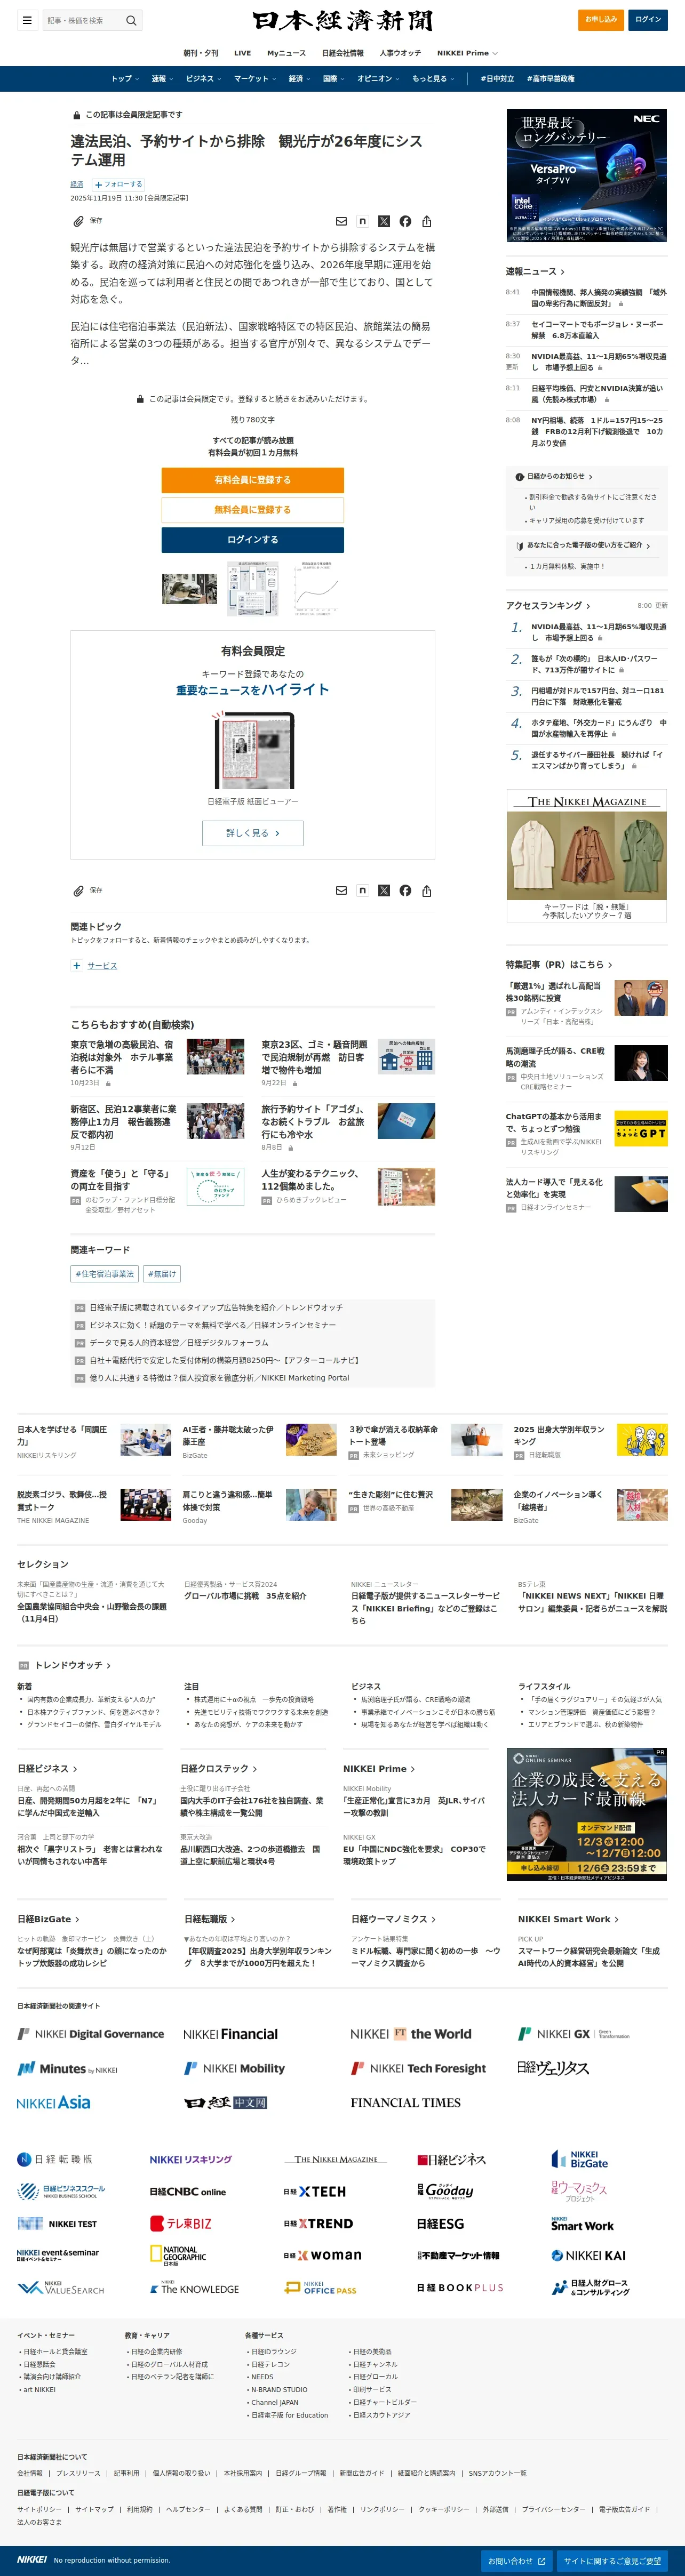Click the search magnifier icon
The height and width of the screenshot is (2576, 685).
130,20
